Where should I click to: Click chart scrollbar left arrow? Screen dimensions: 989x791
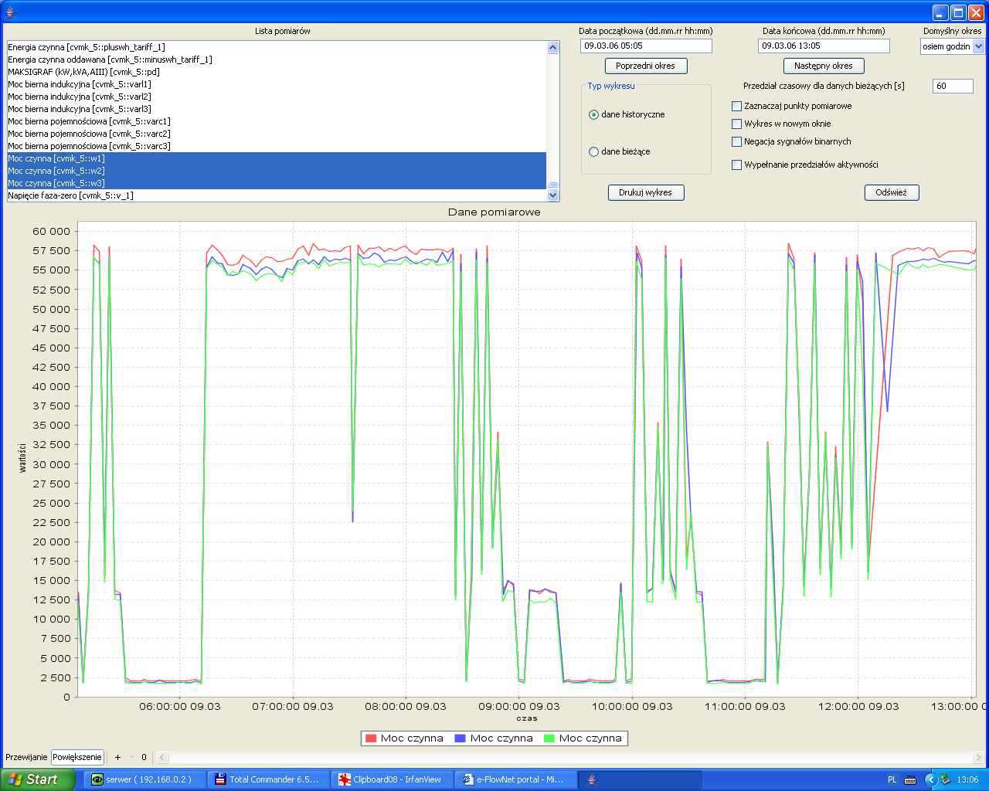point(163,758)
